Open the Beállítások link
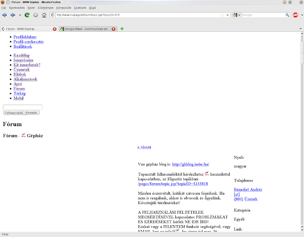 (23, 47)
